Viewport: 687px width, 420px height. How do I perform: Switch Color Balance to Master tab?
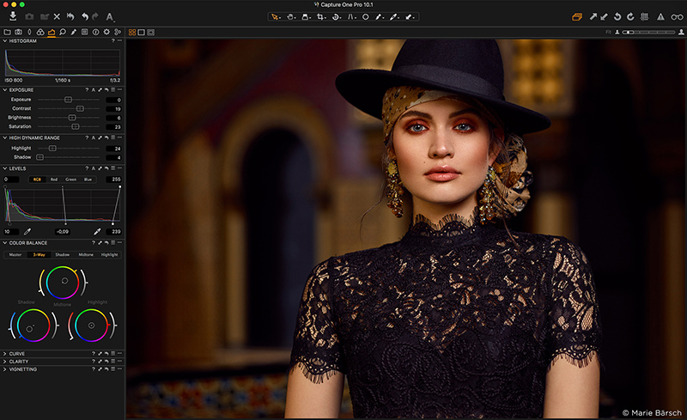[x=15, y=254]
